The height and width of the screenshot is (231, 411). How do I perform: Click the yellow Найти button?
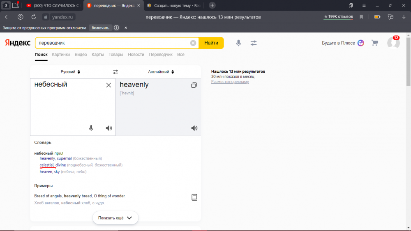[211, 43]
